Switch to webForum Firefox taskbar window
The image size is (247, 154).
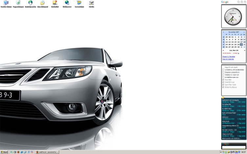(x=47, y=152)
